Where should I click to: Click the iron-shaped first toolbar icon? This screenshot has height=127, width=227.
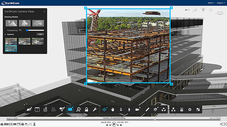[29, 109]
